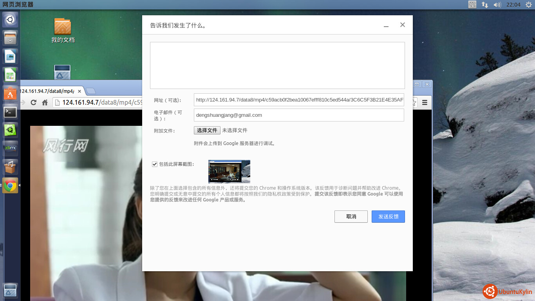The image size is (535, 301).
Task: Open the Ubuntu Dash home button
Action: click(10, 20)
